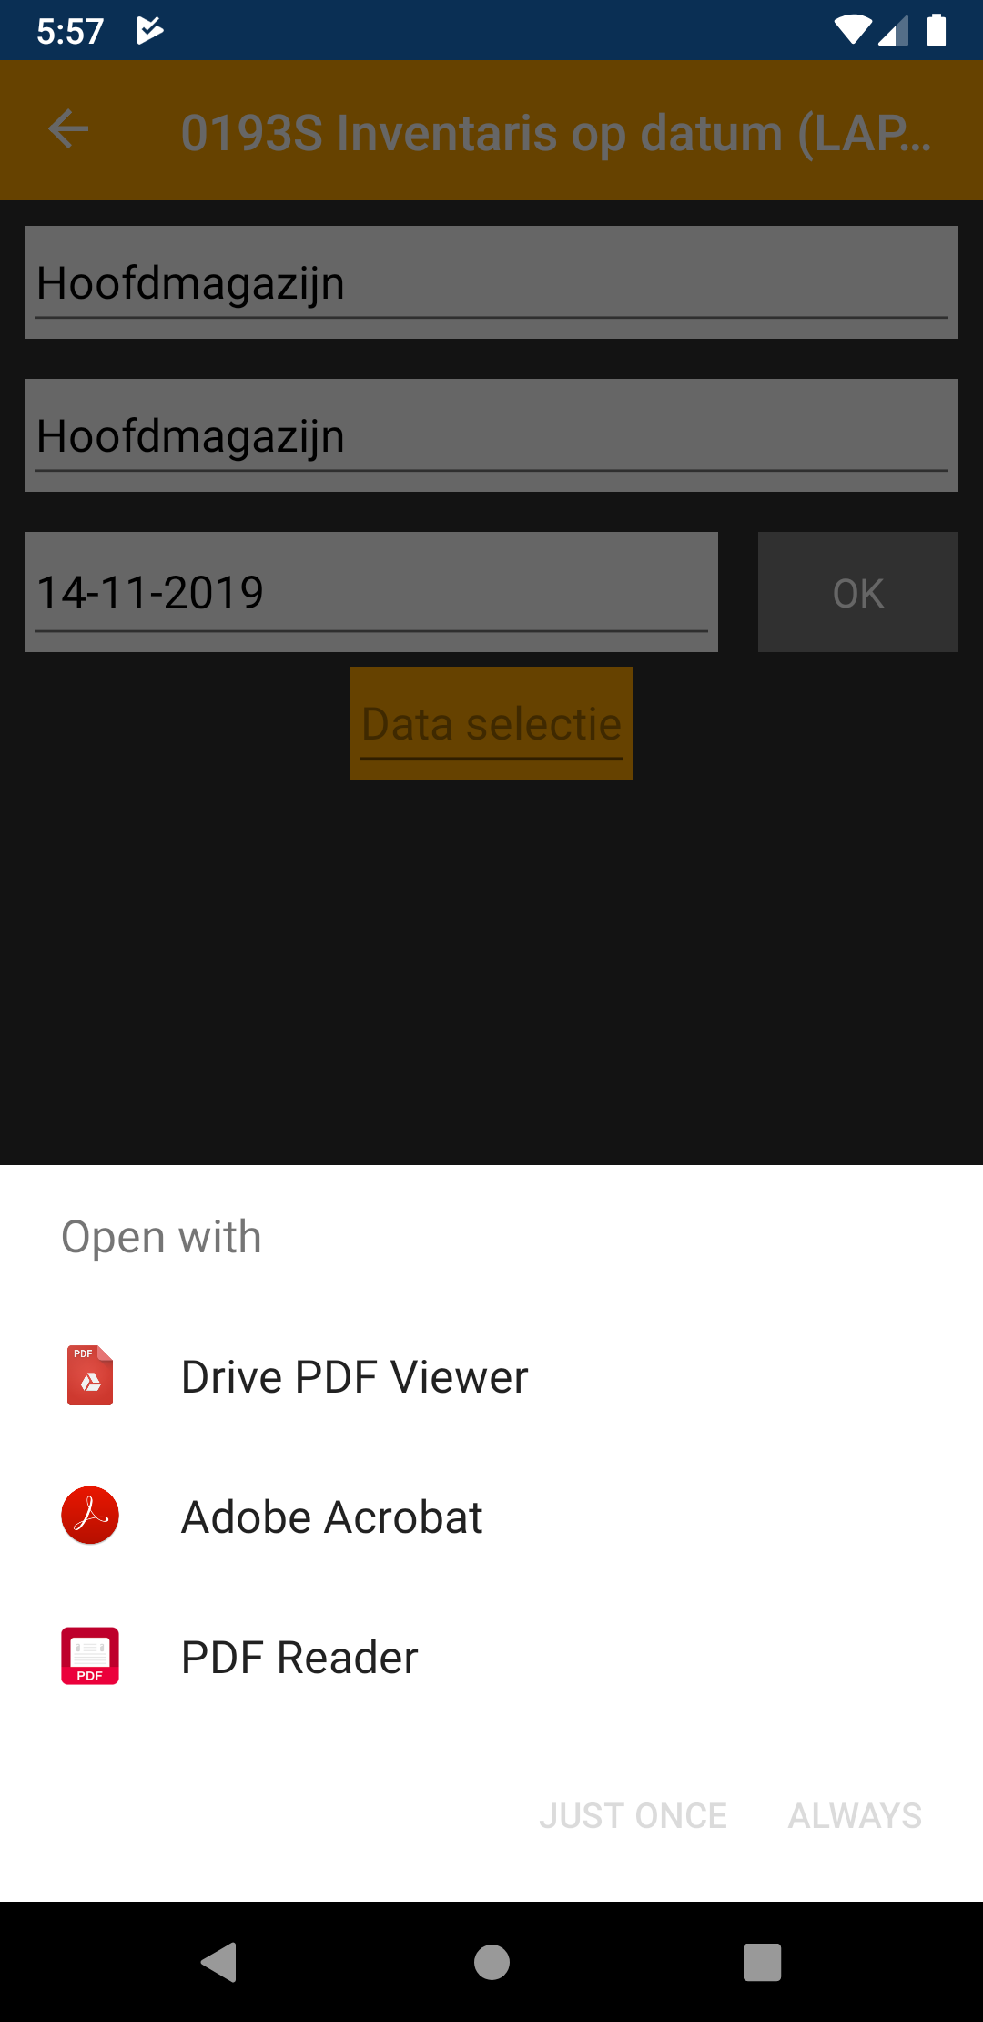Tap the Data selectie button
The width and height of the screenshot is (983, 2022).
[491, 723]
